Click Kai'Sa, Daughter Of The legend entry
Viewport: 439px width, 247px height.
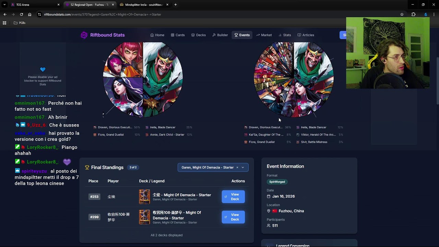(x=268, y=135)
